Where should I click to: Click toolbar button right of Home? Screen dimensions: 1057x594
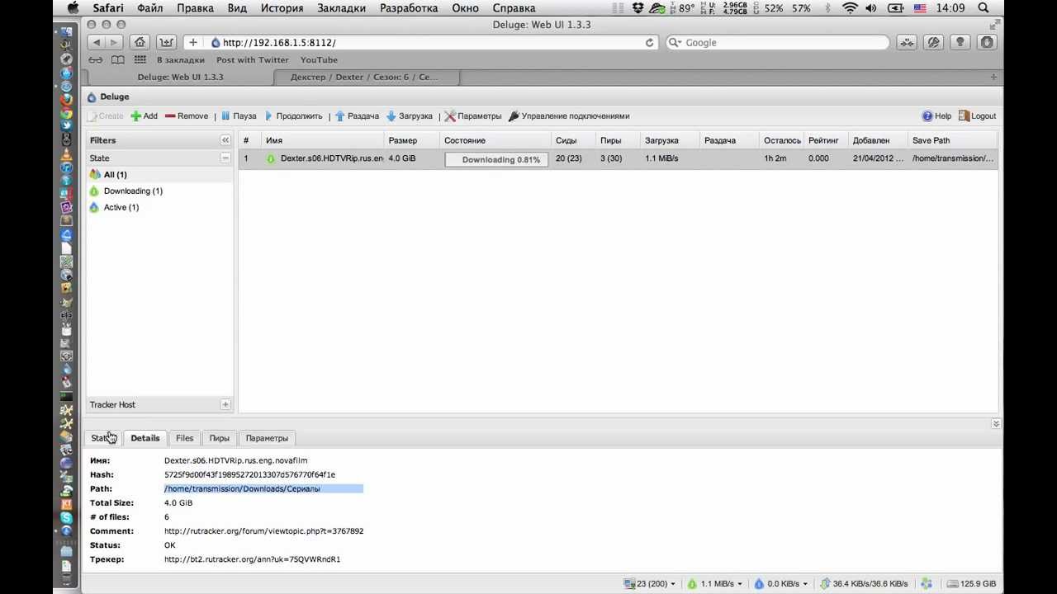coord(167,42)
